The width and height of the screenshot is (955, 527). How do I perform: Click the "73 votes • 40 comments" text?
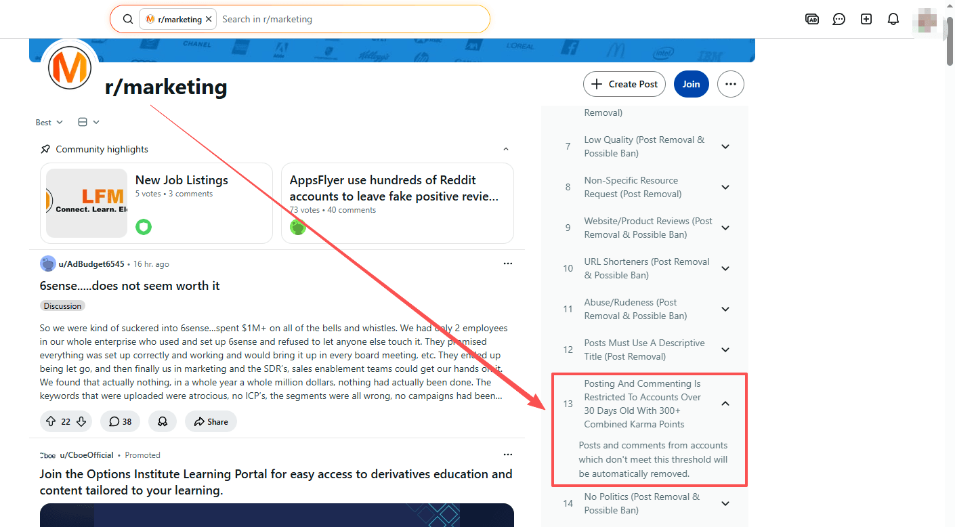pos(333,210)
